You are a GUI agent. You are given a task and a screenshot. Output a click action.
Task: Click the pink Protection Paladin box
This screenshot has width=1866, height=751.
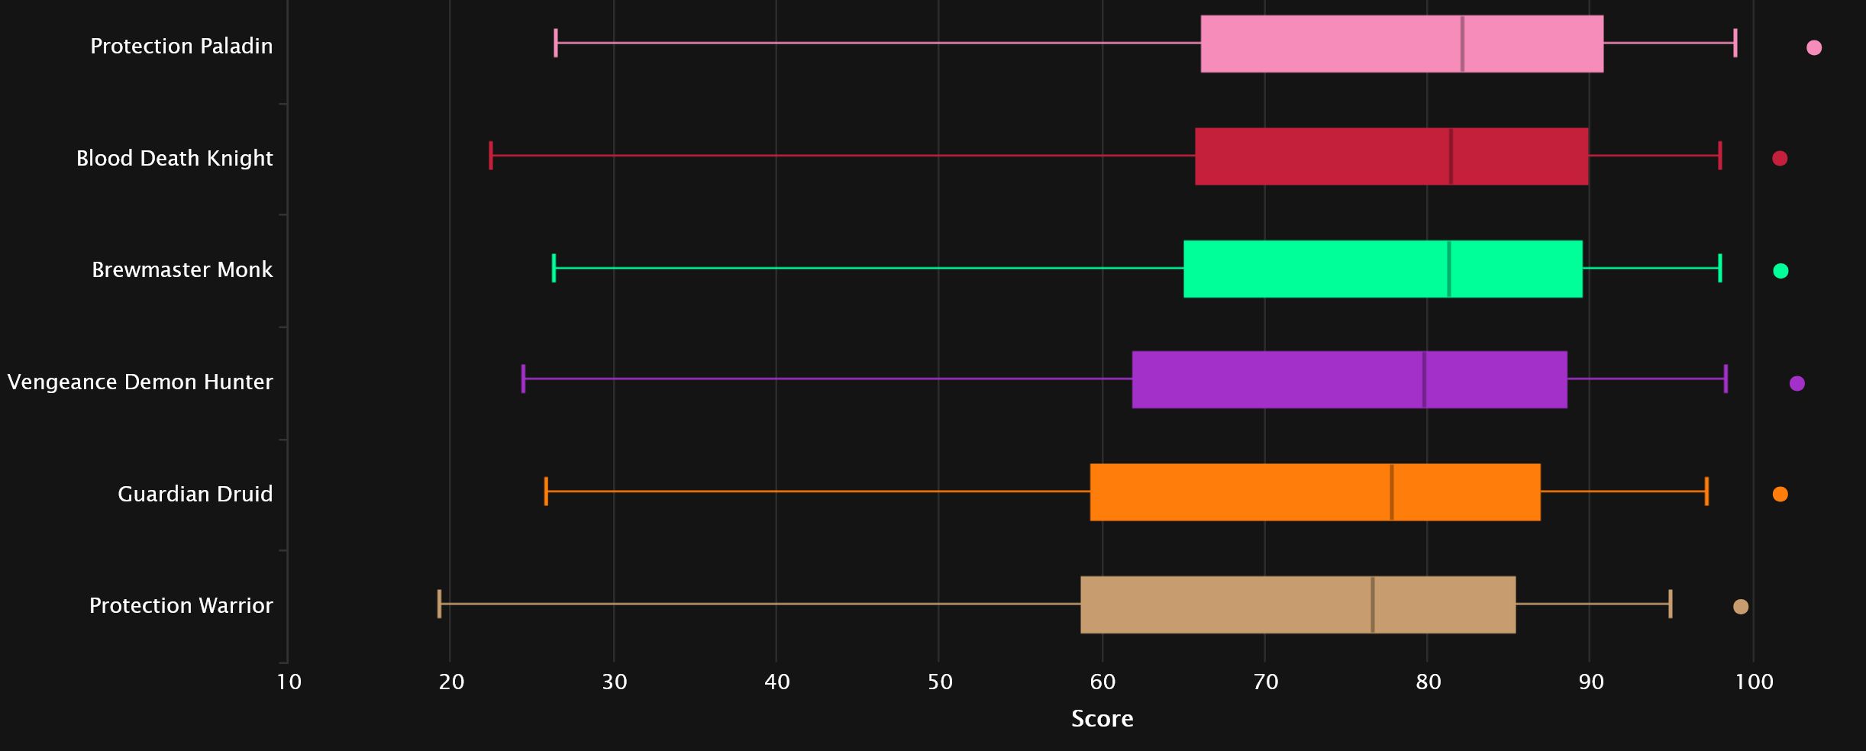(x=1401, y=44)
